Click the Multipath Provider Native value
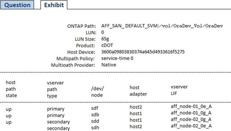 point(109,65)
